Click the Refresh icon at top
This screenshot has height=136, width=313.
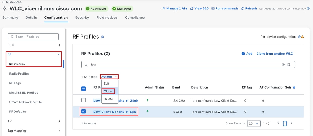[x=243, y=8]
